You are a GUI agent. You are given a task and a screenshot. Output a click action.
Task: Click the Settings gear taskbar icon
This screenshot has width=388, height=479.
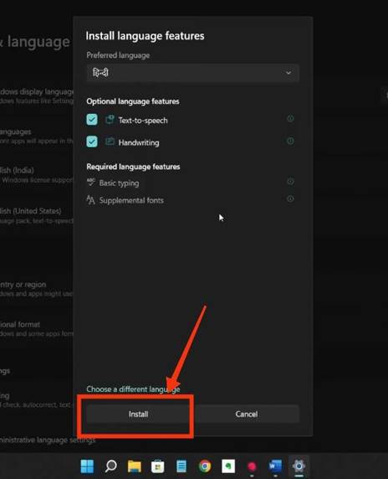pyautogui.click(x=299, y=466)
